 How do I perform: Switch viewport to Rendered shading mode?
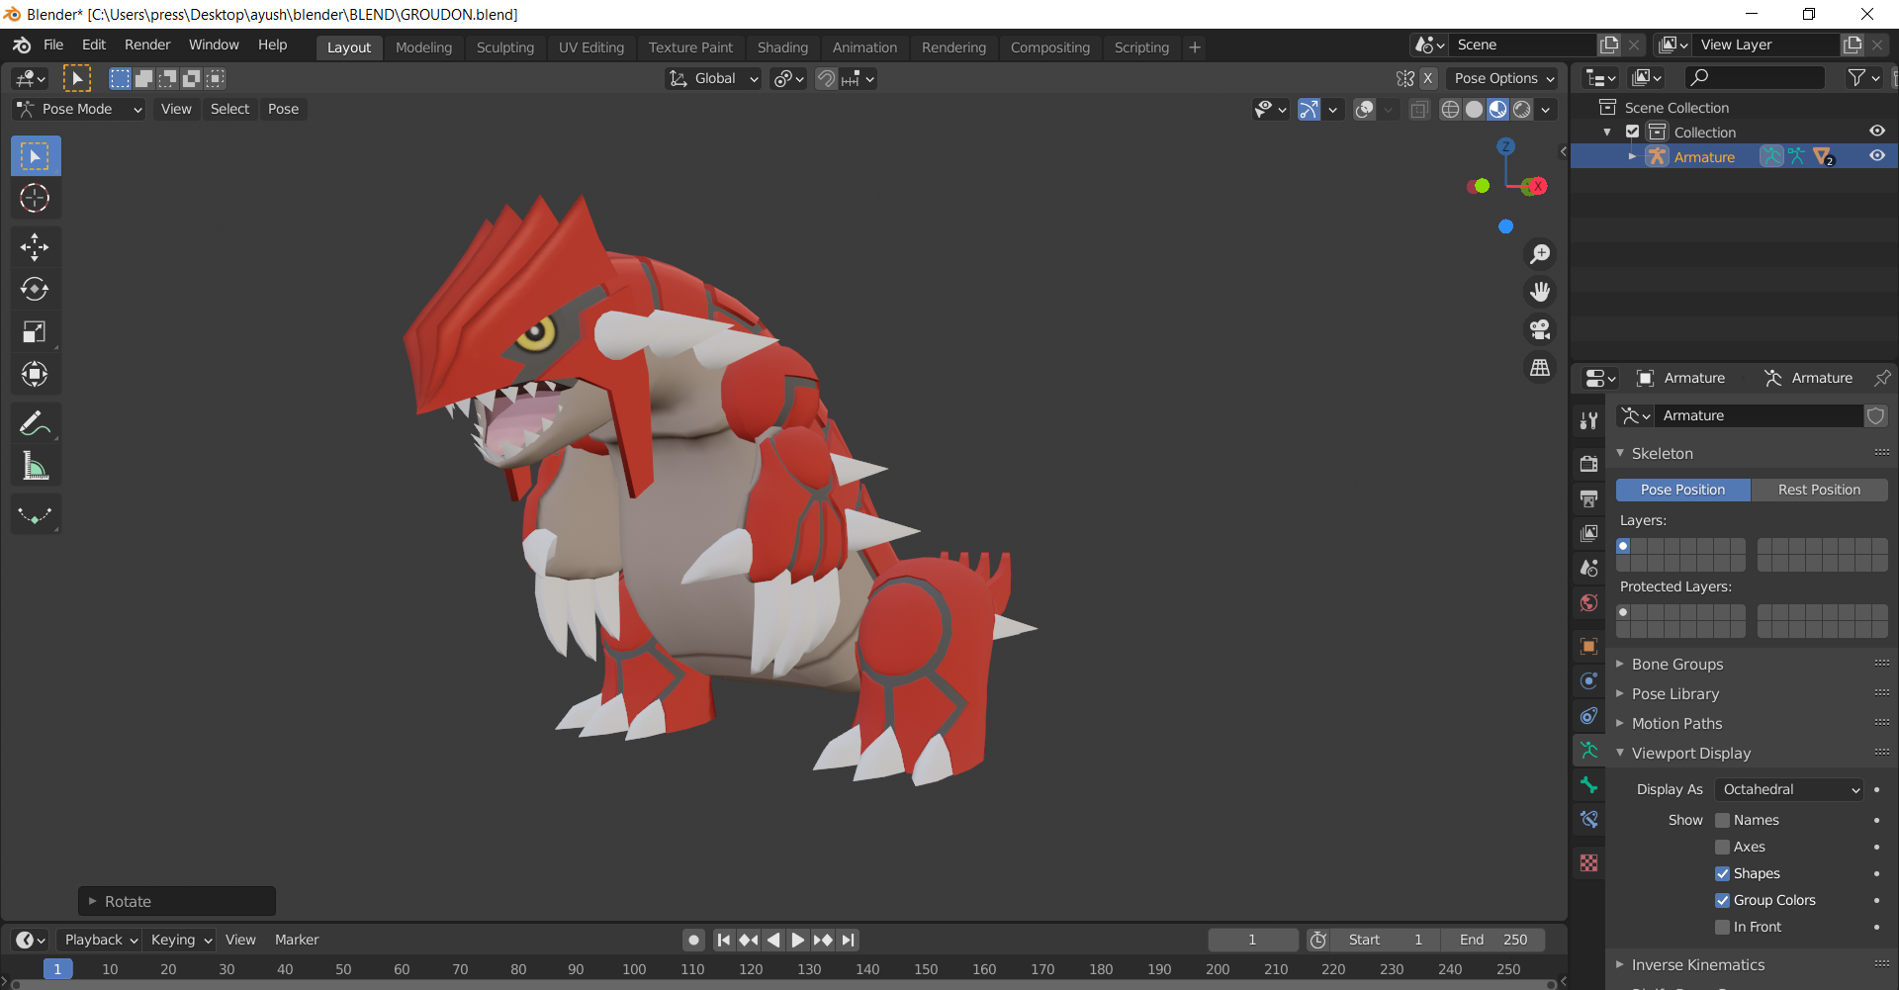pyautogui.click(x=1520, y=110)
